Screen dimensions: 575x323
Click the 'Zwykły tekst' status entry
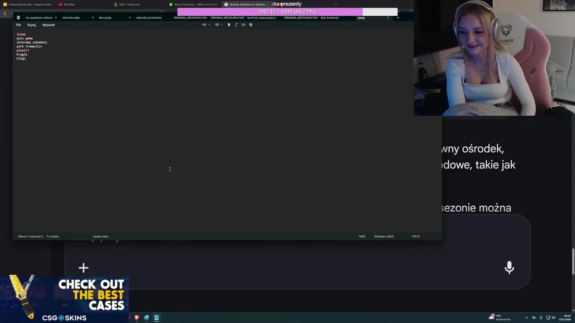pyautogui.click(x=101, y=236)
